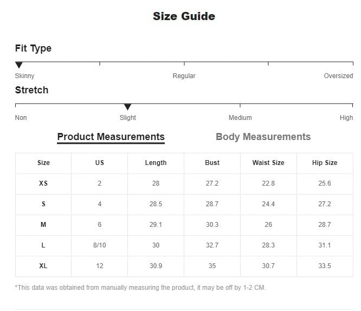
Task: Click the Slight label under Stretch
Action: [x=128, y=118]
